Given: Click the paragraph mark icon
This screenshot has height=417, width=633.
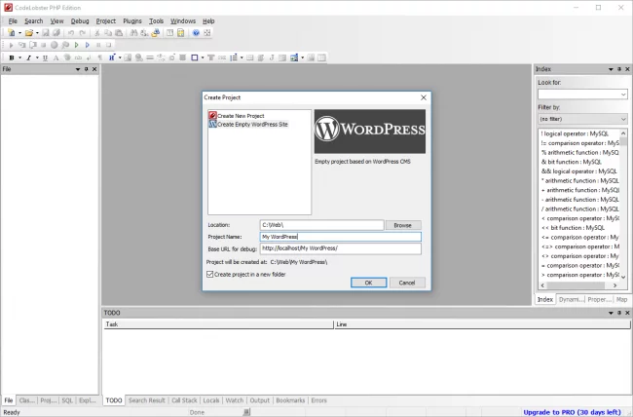Looking at the screenshot, I should coord(100,57).
